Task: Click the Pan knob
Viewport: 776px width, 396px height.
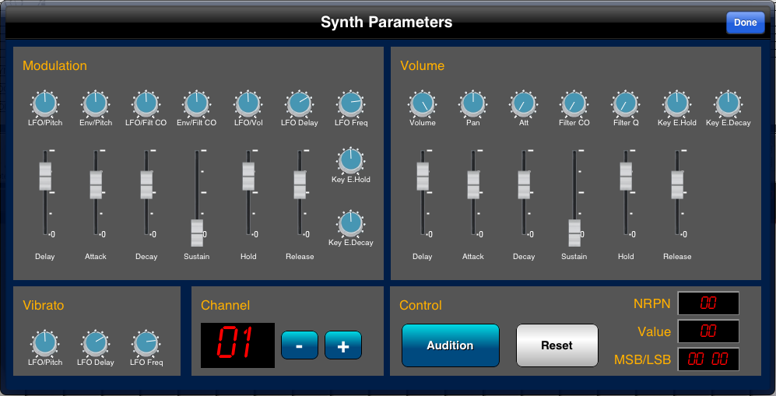Action: (x=472, y=103)
